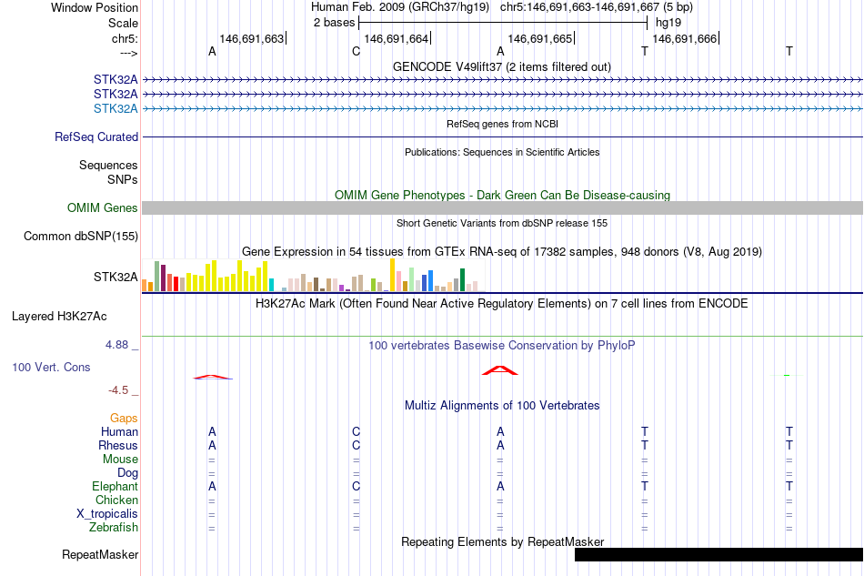The height and width of the screenshot is (576, 864).
Task: Select the chr5: ruler label
Action: point(125,38)
